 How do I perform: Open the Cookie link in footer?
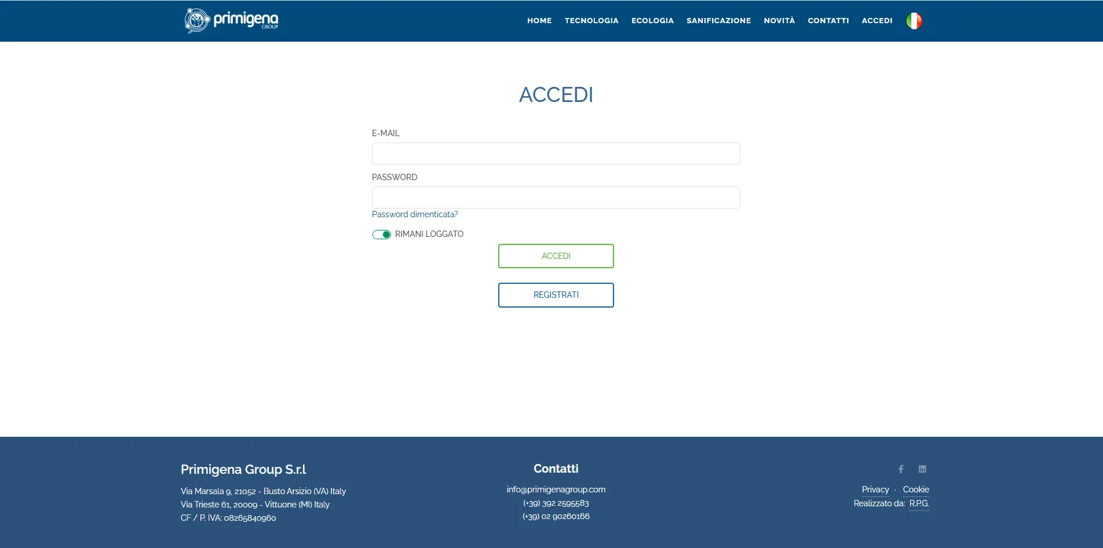(x=916, y=489)
